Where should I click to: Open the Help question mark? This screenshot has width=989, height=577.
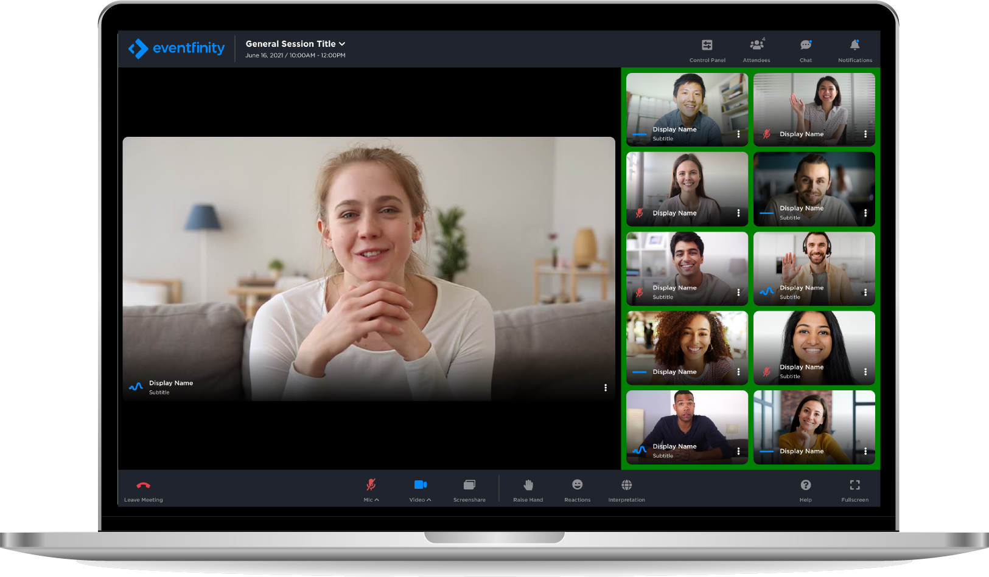pos(806,485)
